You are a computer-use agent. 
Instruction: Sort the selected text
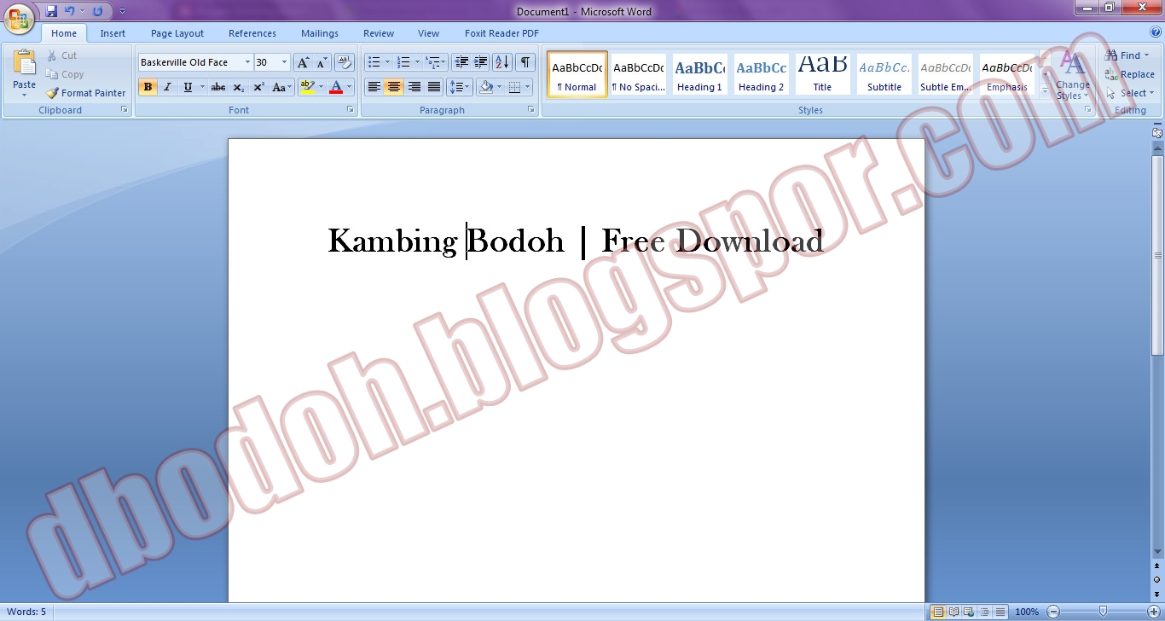point(502,62)
